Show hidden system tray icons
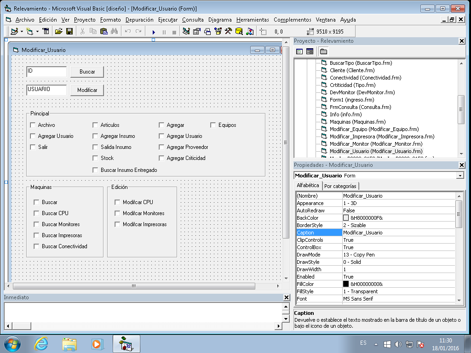 (376, 344)
